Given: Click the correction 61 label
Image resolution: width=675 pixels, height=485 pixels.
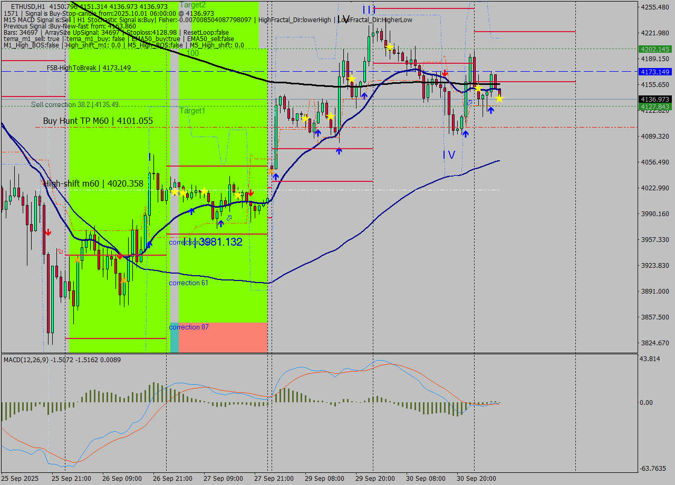Looking at the screenshot, I should click(188, 283).
